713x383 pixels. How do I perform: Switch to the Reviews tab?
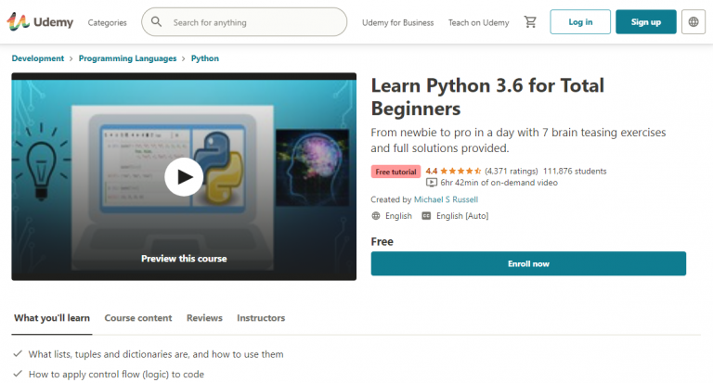(204, 318)
